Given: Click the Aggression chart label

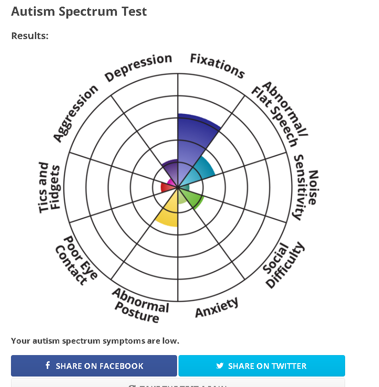Looking at the screenshot, I should pyautogui.click(x=75, y=113).
